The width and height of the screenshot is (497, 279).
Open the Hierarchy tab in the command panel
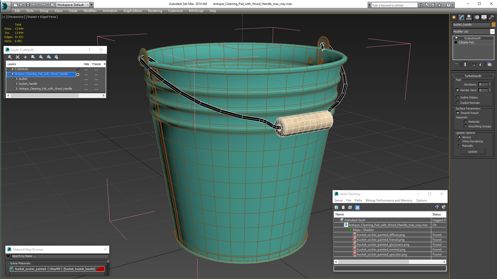[469, 17]
